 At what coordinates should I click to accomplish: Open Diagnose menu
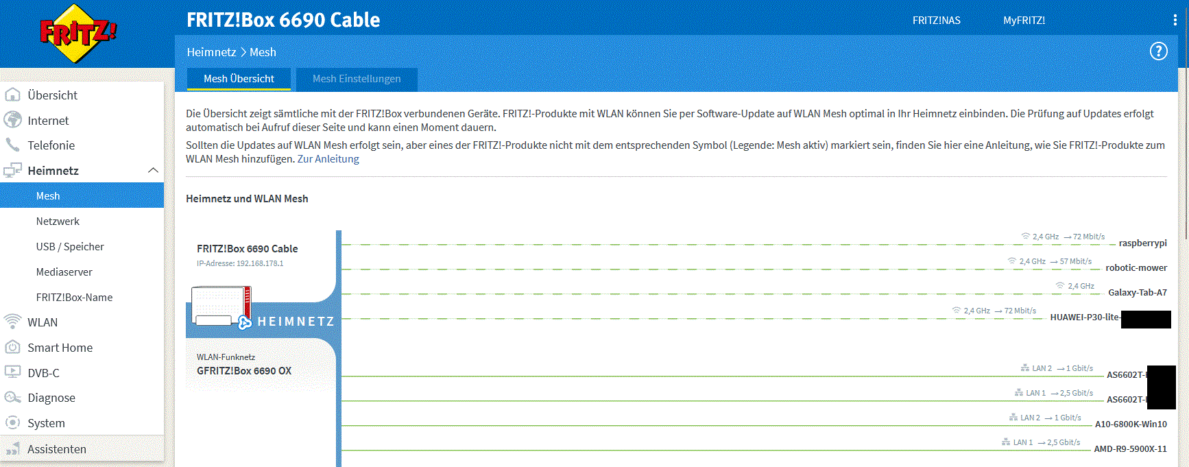point(82,398)
